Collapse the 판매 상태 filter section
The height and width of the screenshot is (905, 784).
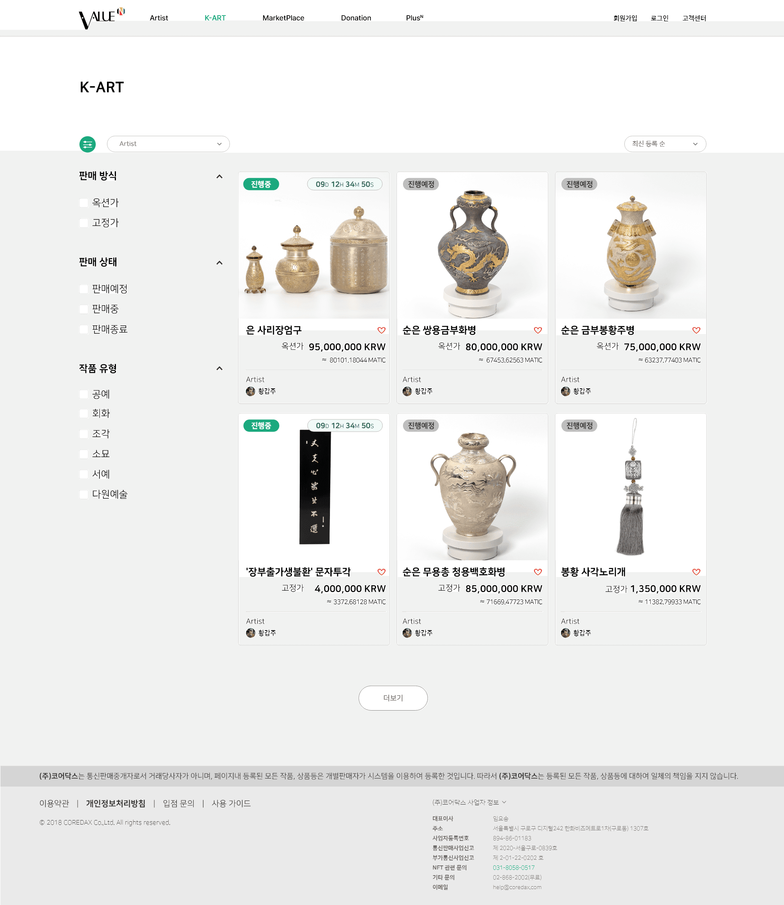point(220,263)
